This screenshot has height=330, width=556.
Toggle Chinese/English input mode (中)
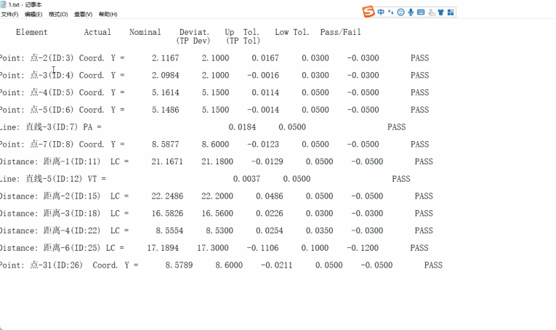381,12
